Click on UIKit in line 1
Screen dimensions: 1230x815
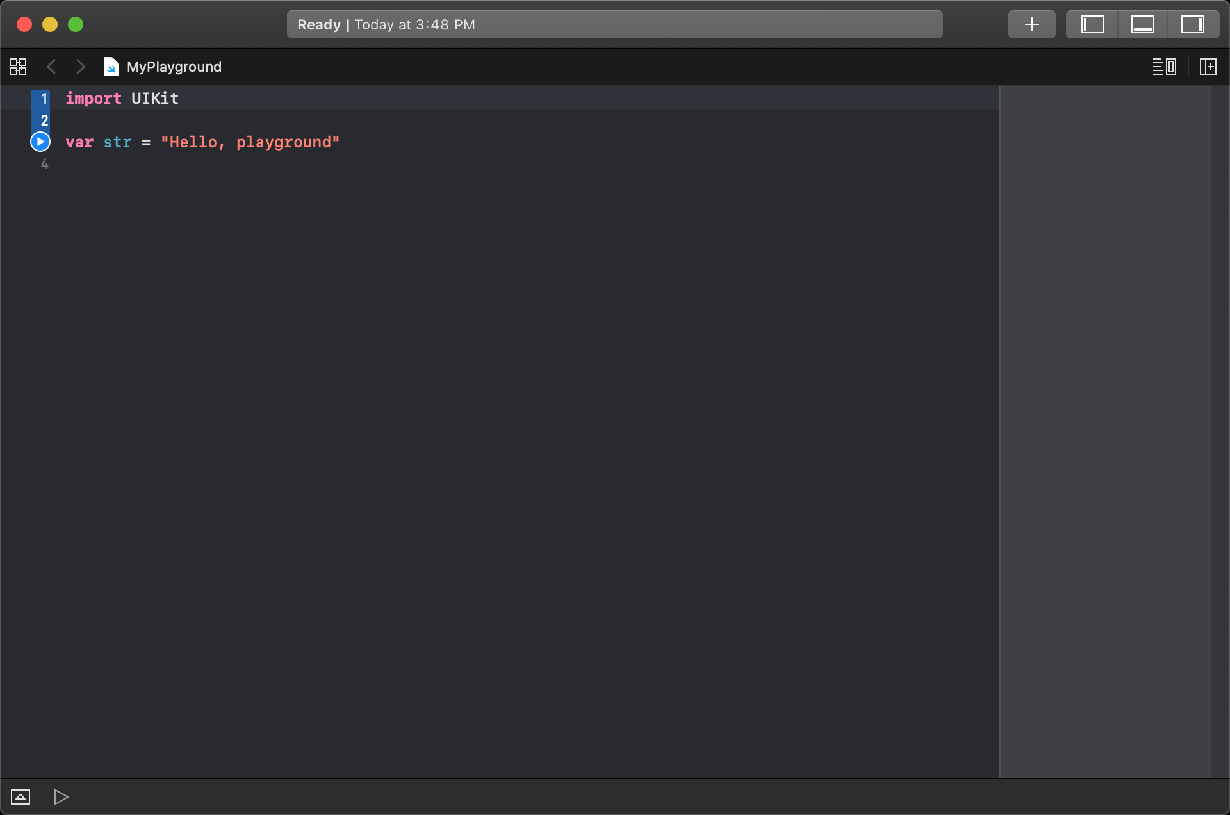pos(155,99)
